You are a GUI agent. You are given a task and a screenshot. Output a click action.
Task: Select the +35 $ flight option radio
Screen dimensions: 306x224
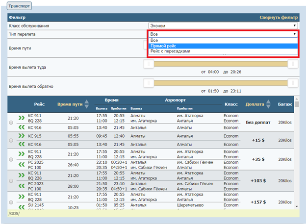point(11,159)
